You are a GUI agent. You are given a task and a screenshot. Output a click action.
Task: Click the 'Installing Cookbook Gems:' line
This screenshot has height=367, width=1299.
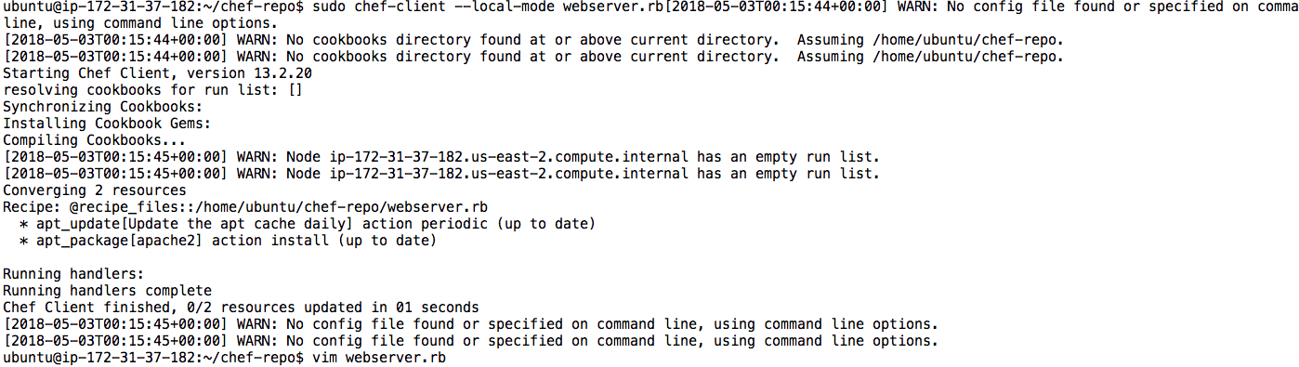107,123
